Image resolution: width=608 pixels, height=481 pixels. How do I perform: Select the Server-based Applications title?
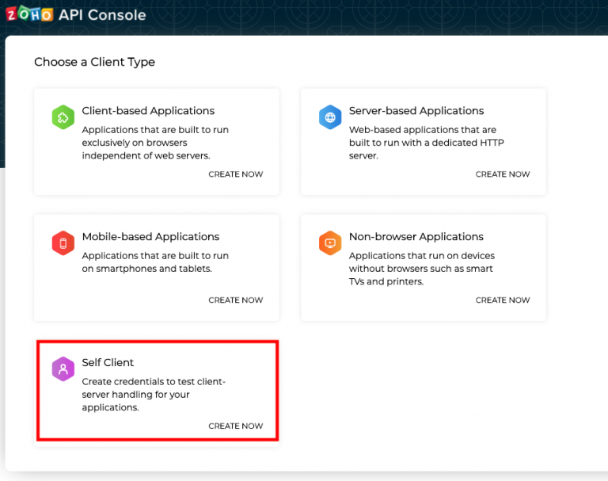pos(416,111)
